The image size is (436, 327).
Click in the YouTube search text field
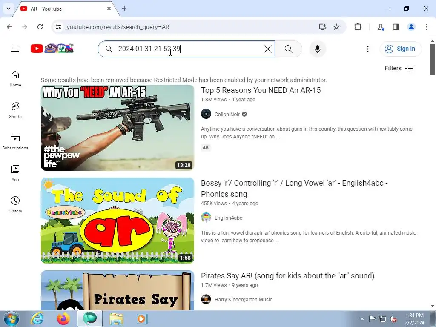186,49
